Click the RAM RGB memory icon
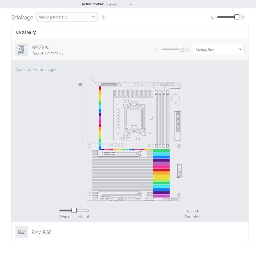The width and height of the screenshot is (256, 256). [x=21, y=232]
